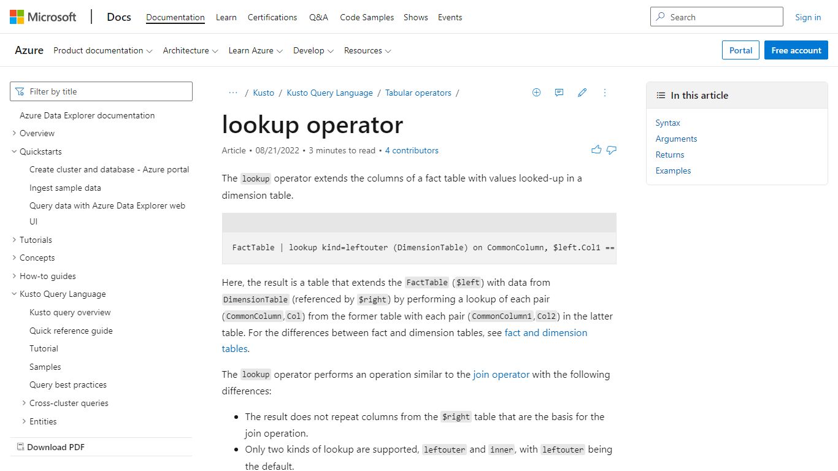Open Query data with web UI item

[107, 213]
